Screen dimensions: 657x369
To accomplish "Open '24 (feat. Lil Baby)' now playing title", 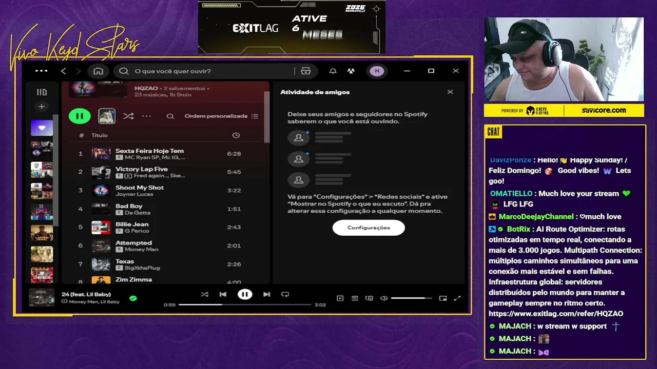I will tap(86, 294).
